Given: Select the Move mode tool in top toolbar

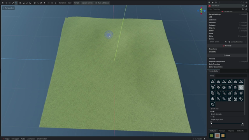Looking at the screenshot, I should 6,3.
